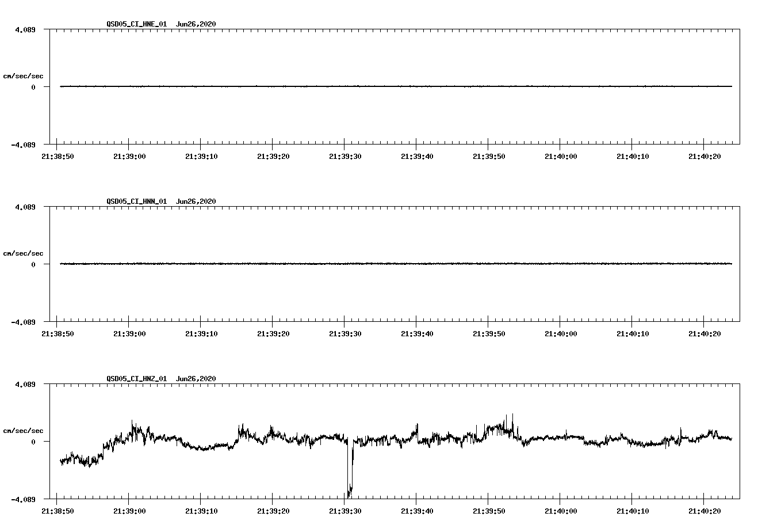Click 21:39:30 time label under HNE plot
This screenshot has width=781, height=532.
click(345, 157)
